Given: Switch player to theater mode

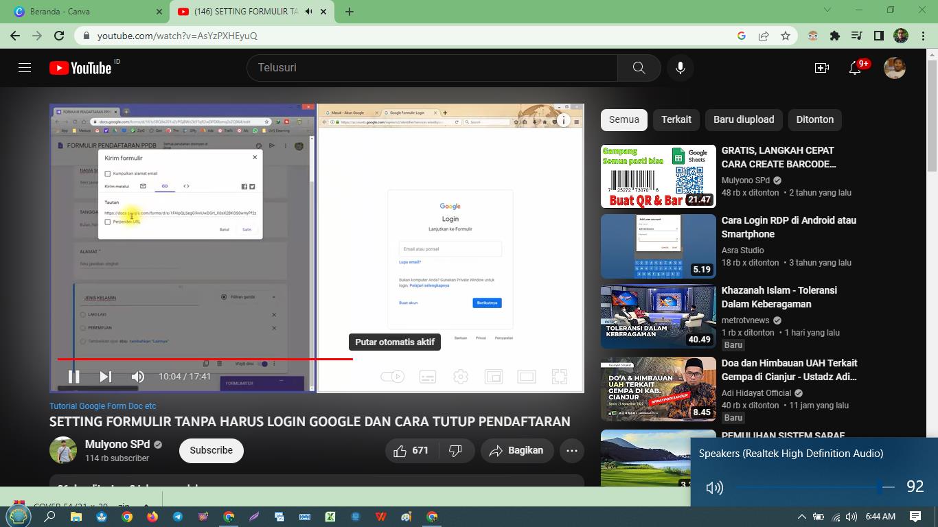Looking at the screenshot, I should 527,376.
